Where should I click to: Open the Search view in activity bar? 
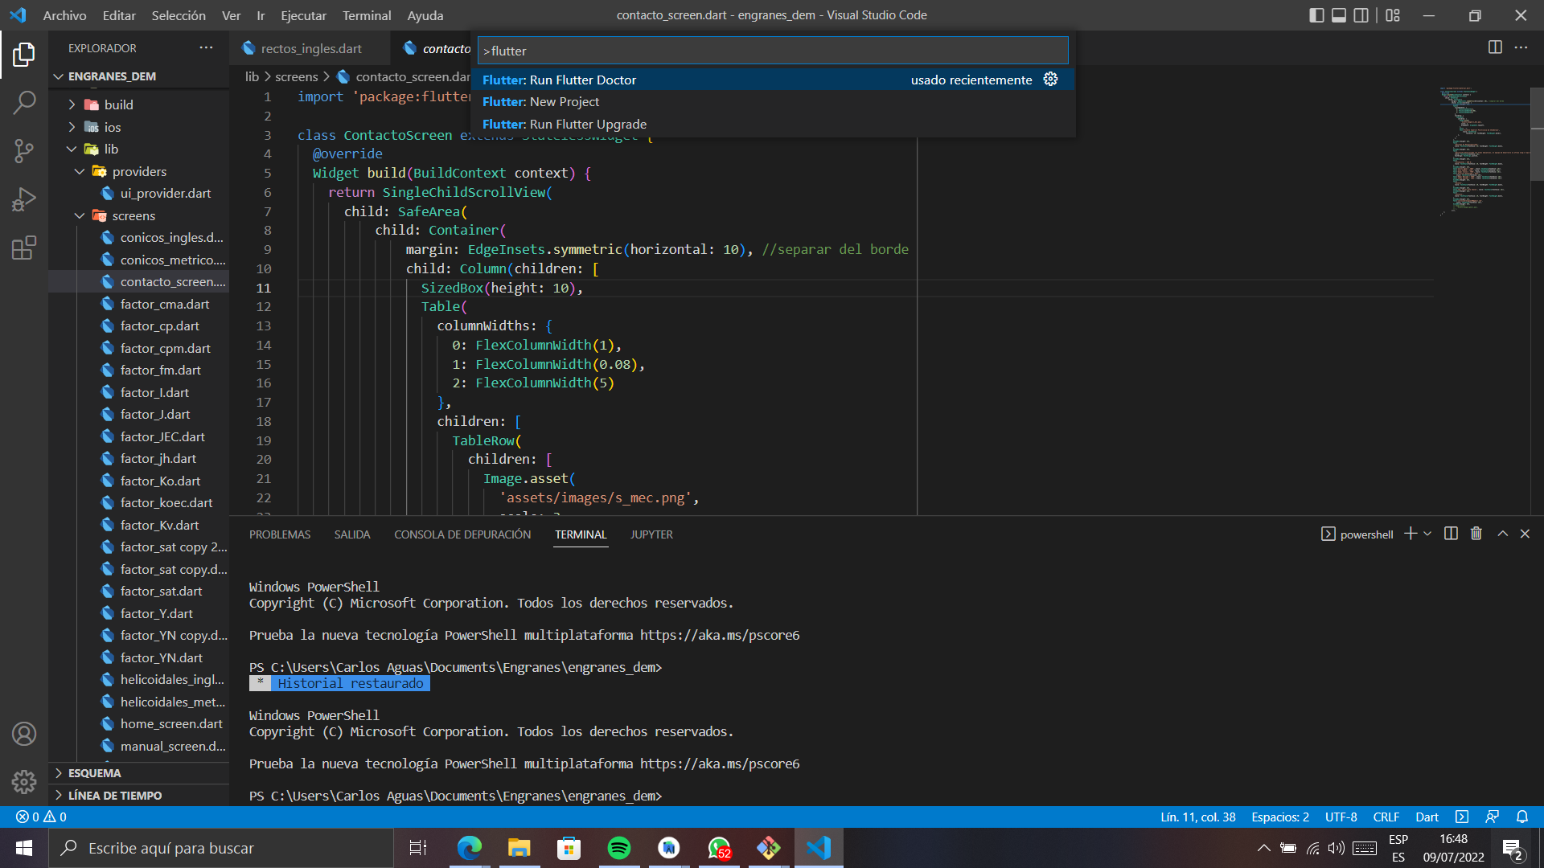(x=24, y=102)
